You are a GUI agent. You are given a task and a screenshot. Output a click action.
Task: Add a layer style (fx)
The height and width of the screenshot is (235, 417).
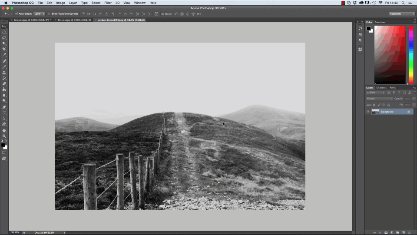(x=380, y=232)
